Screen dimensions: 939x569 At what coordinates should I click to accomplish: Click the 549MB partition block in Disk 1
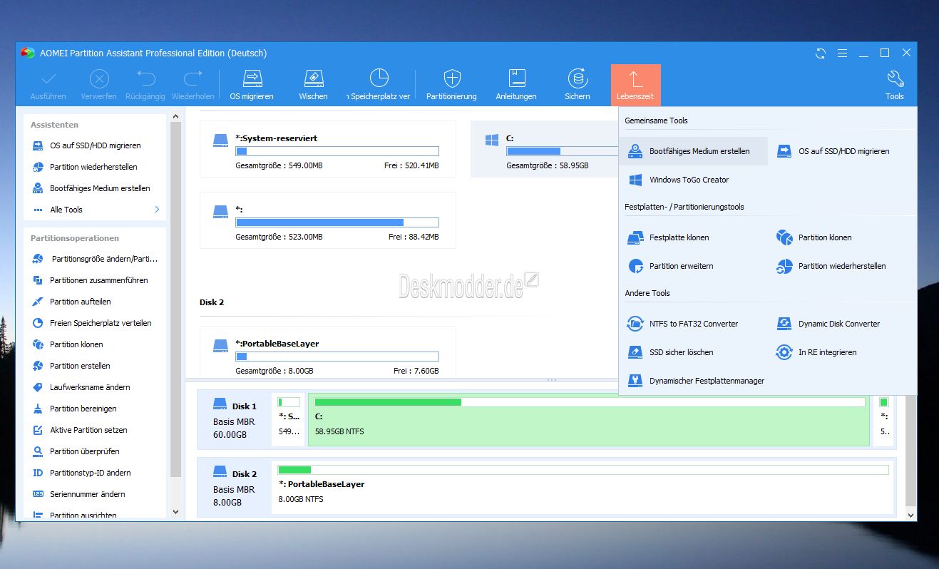point(289,419)
